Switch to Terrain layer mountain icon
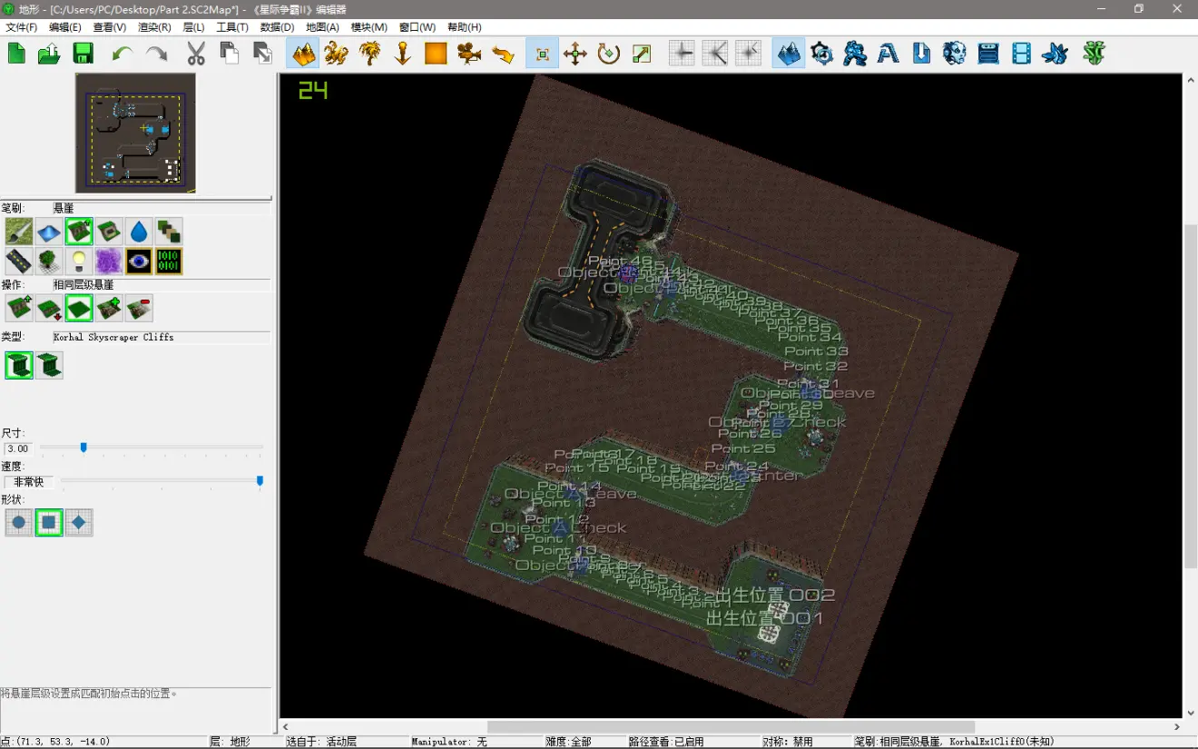Viewport: 1198px width, 749px height. [303, 54]
